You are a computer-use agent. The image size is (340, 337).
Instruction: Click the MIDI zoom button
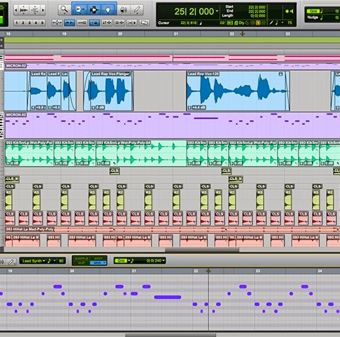(x=34, y=10)
